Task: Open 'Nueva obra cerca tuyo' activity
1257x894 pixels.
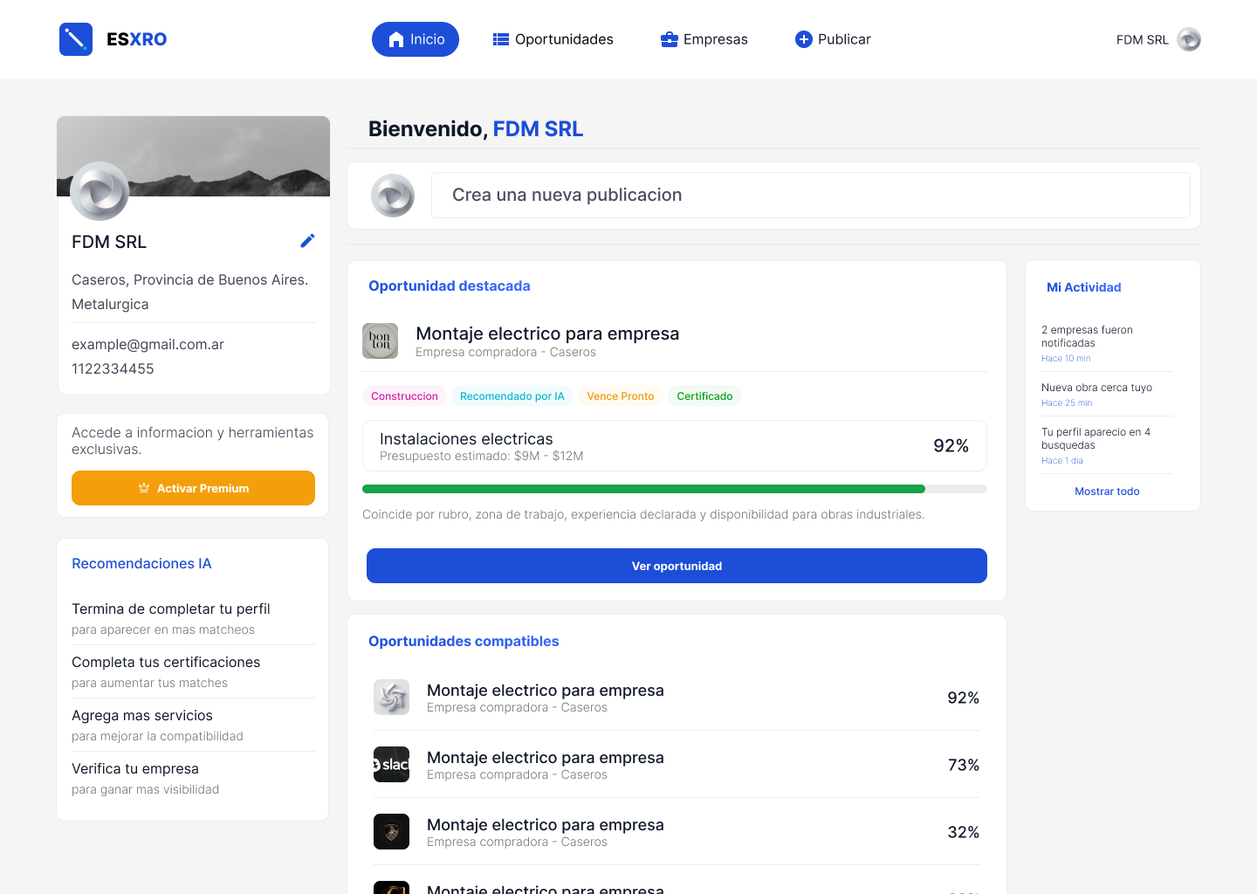Action: tap(1107, 395)
